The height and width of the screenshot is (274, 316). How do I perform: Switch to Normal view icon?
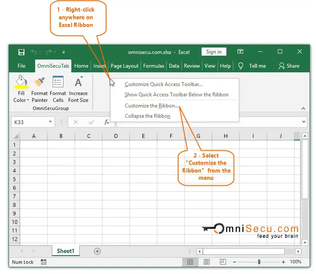[190, 262]
